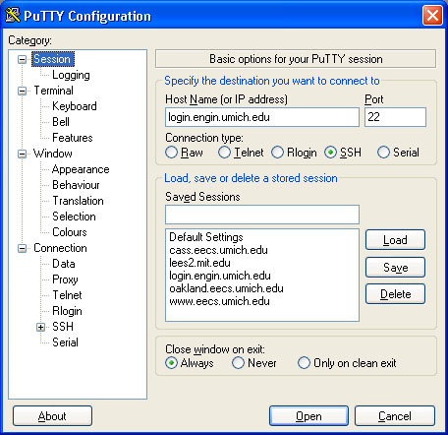Viewport: 448px width, 435px height.
Task: Collapse the Terminal category node
Action: point(22,91)
